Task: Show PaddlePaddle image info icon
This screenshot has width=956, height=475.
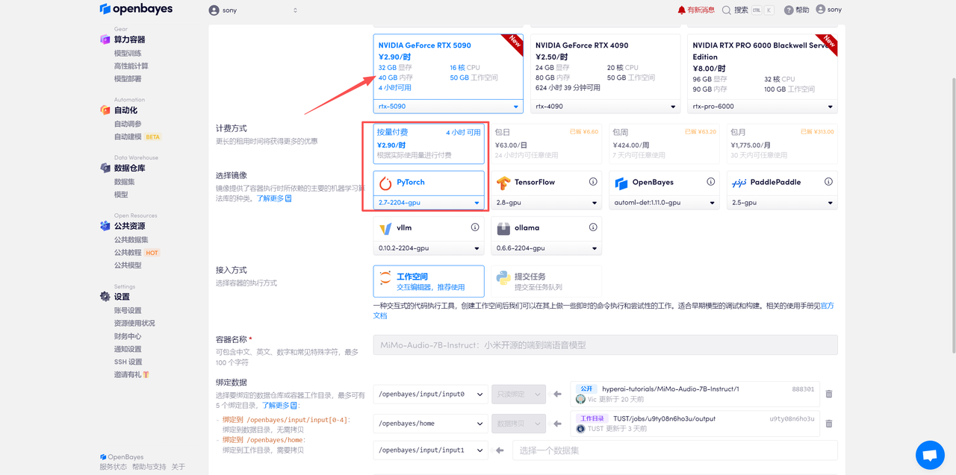Action: [828, 182]
